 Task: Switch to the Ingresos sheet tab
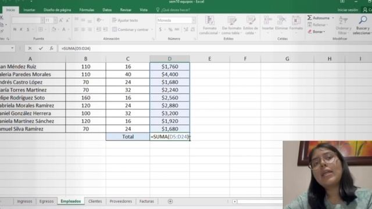[24, 201]
